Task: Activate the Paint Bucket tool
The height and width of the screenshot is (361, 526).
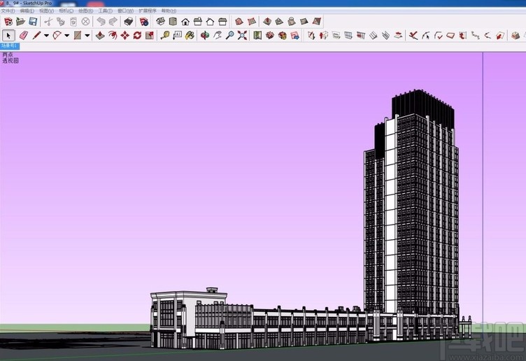Action: coord(190,35)
